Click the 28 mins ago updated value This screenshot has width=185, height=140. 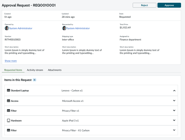click(x=68, y=17)
